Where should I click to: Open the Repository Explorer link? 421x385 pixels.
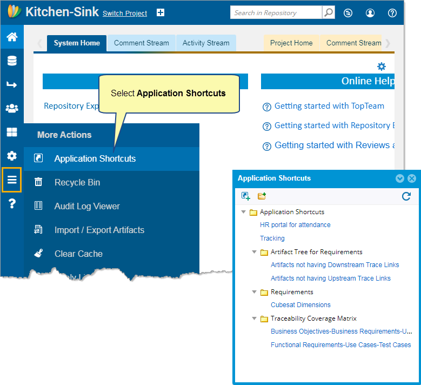(x=71, y=106)
